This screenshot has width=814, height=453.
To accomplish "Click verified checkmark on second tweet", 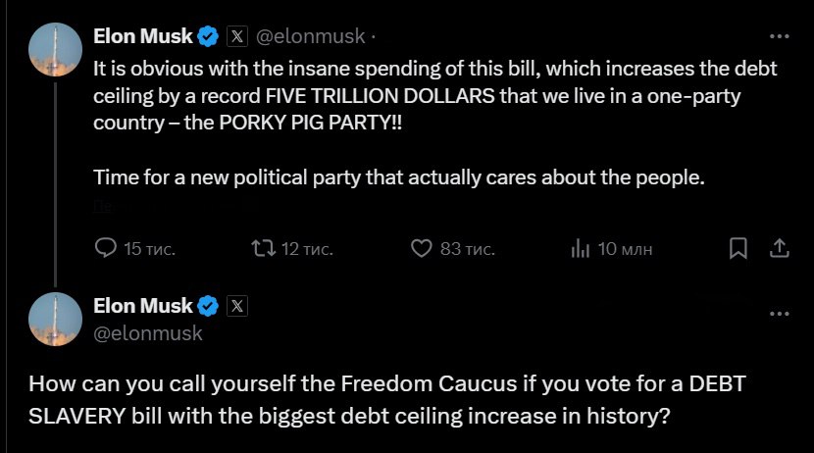I will click(209, 306).
